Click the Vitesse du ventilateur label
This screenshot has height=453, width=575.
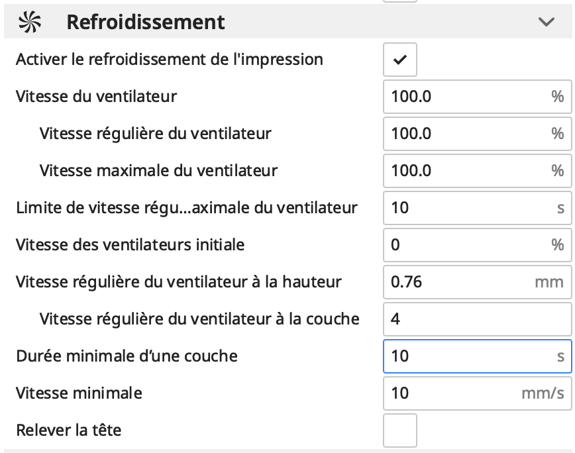coord(96,97)
